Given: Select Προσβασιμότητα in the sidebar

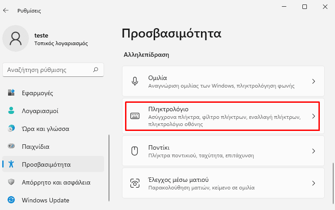Looking at the screenshot, I should (53, 164).
